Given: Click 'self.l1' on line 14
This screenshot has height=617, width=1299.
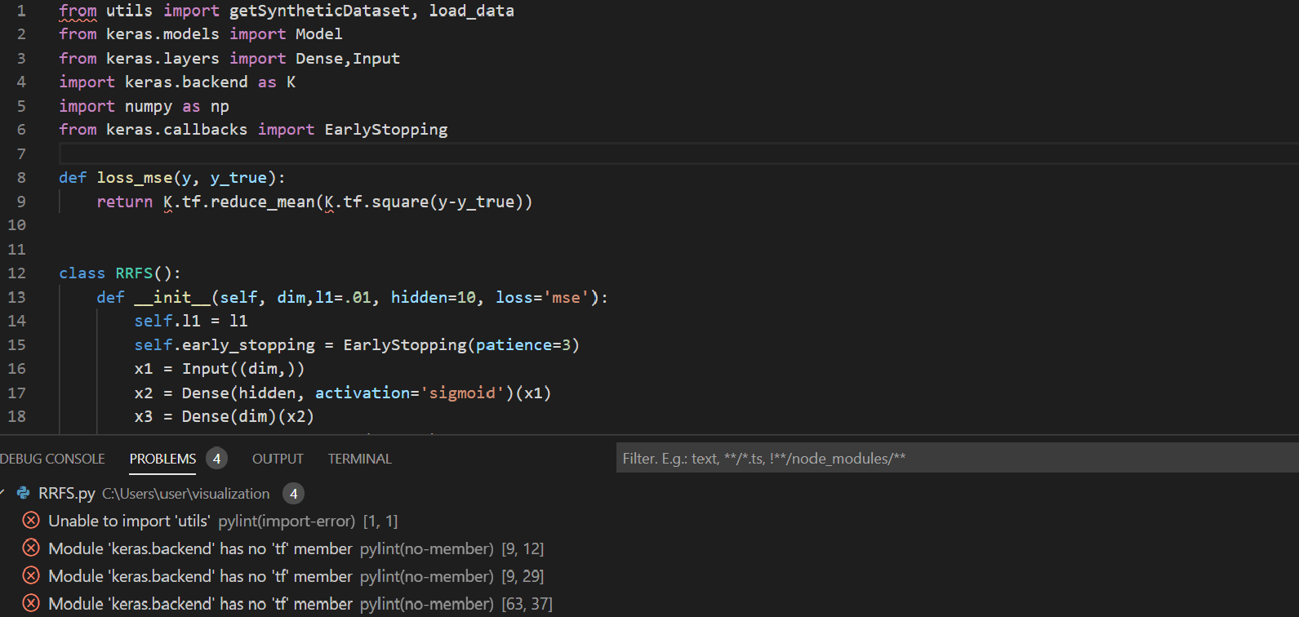Looking at the screenshot, I should [x=167, y=321].
